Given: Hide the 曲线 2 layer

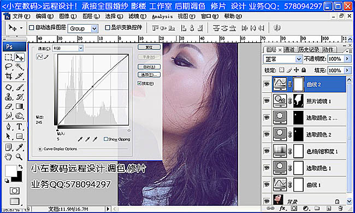Looking at the screenshot, I should click(x=267, y=84).
